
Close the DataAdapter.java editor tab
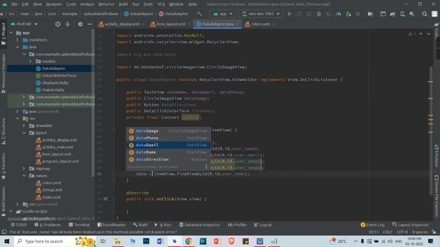pyautogui.click(x=238, y=24)
